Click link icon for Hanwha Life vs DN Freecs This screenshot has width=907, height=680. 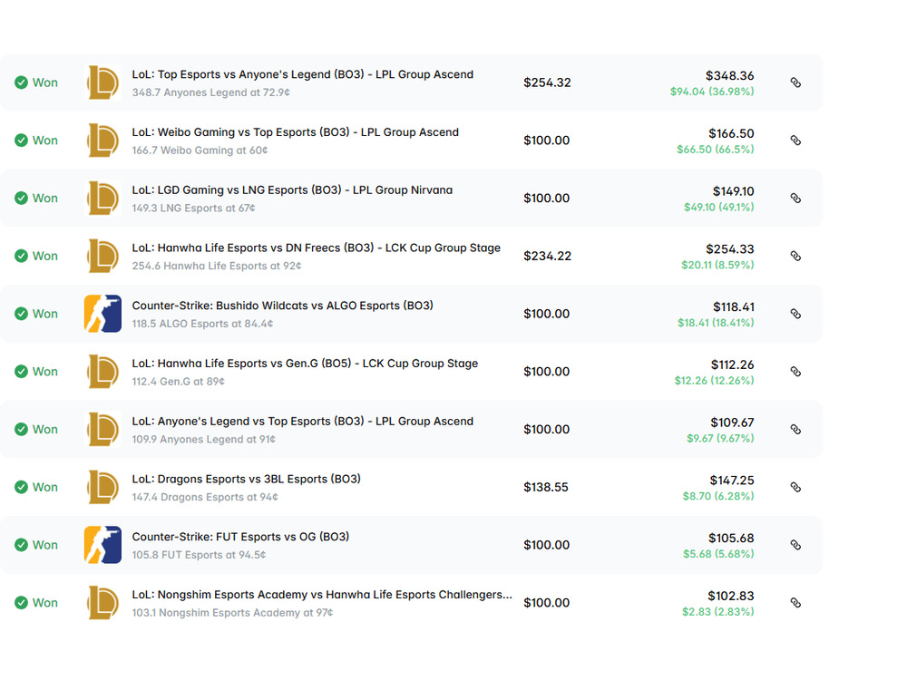click(795, 257)
